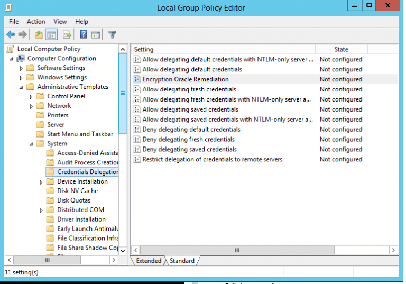Click the settings list horizontal scroll right arrow

(393, 250)
